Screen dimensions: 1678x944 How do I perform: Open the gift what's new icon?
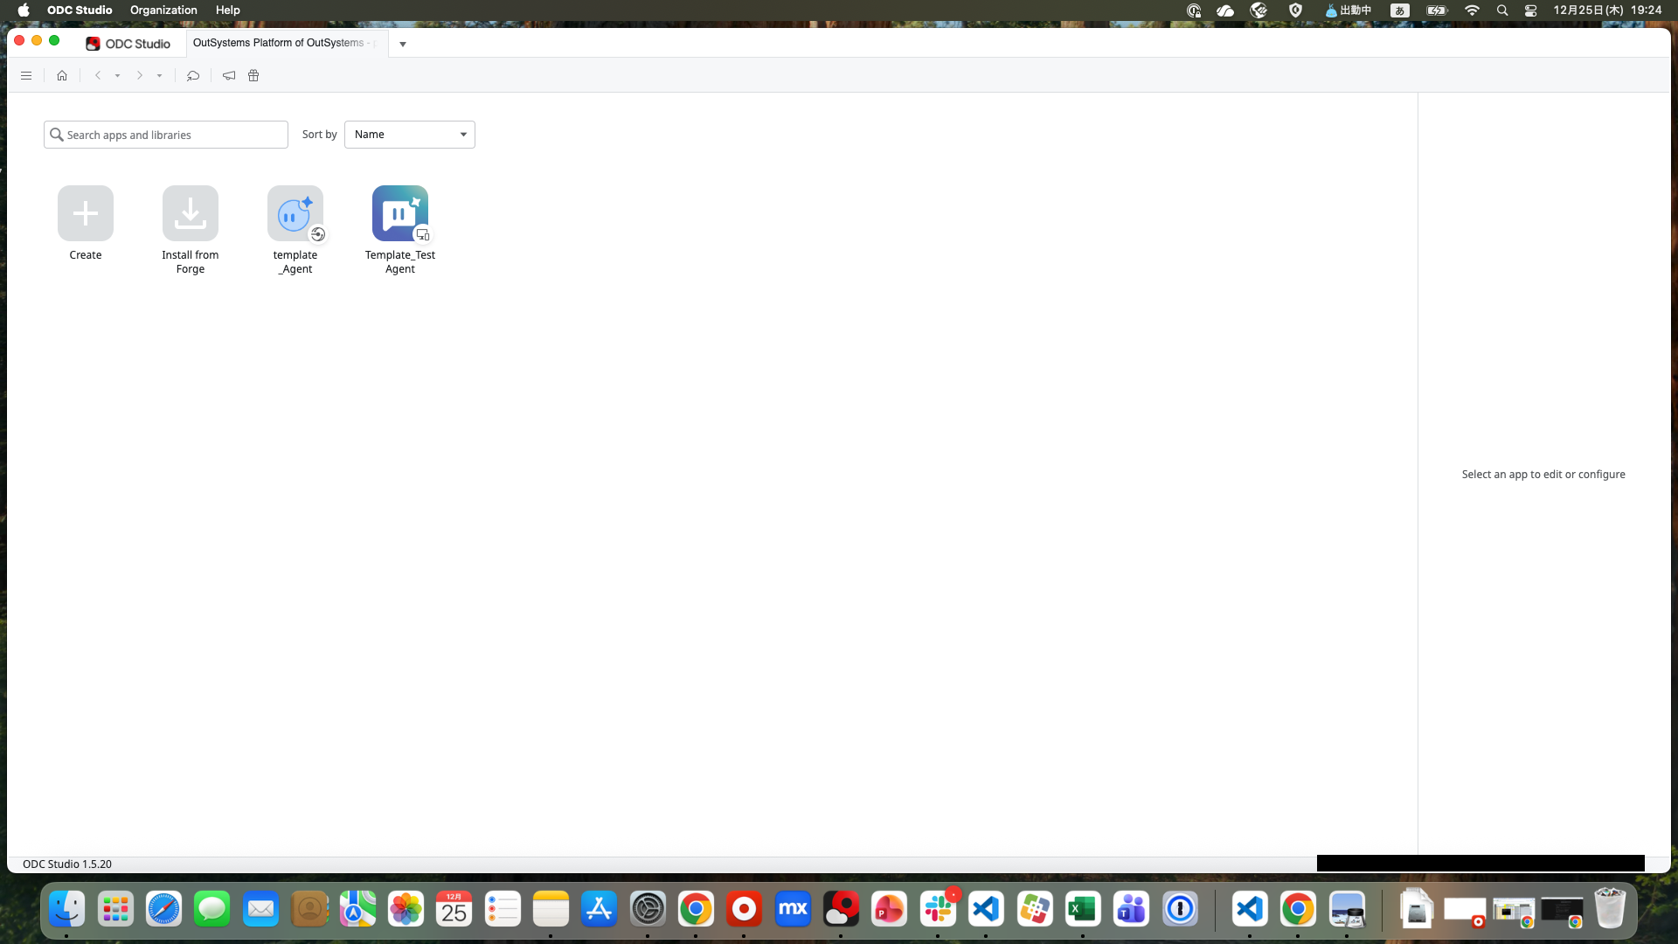(253, 76)
